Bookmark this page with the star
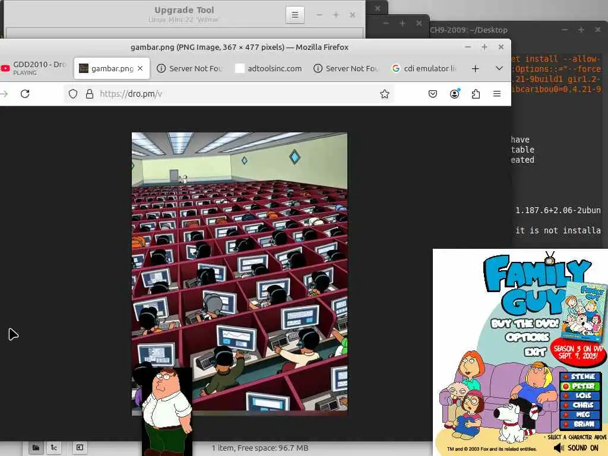 click(x=384, y=94)
